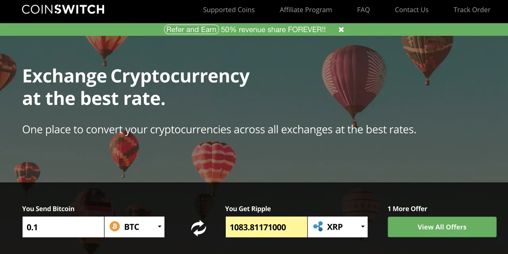Click the CoinSwitch logo
The height and width of the screenshot is (254, 508).
click(x=63, y=10)
